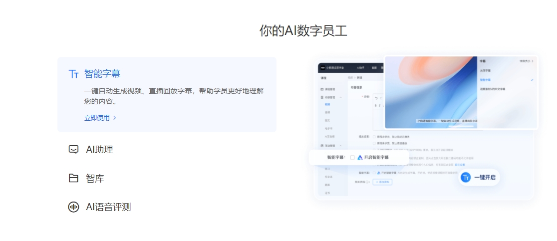Tick the second 播放设置 checkbox in preview
This screenshot has height=241, width=557.
coord(373,143)
